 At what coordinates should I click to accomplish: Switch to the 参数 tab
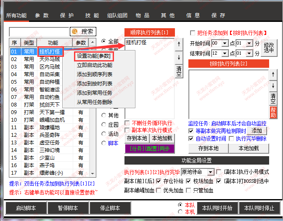click(x=42, y=15)
